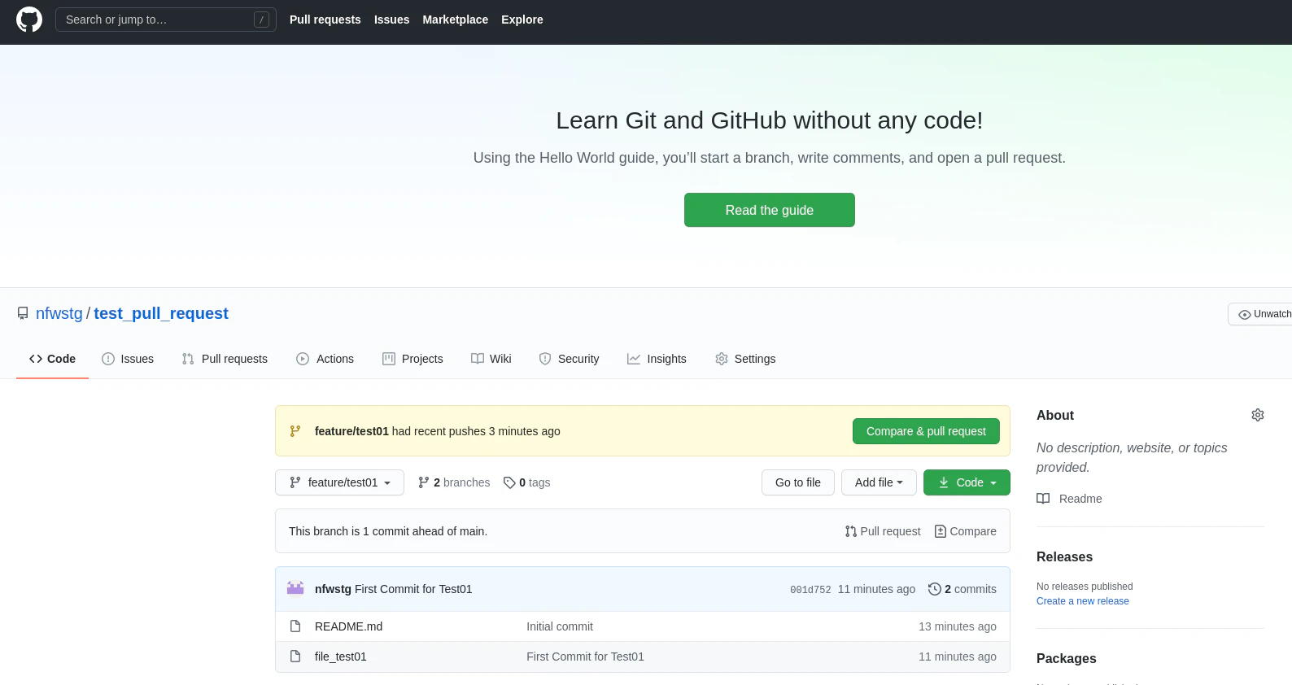Click the Read the guide button
1292x685 pixels.
[x=770, y=210]
